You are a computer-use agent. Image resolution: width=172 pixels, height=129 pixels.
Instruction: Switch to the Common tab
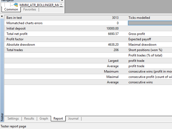pos(11,9)
